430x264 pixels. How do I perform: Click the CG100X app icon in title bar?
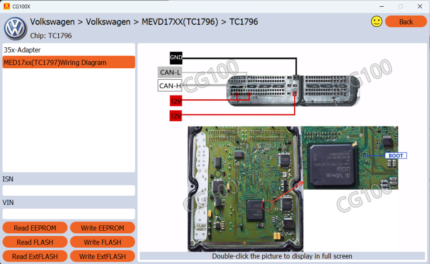coord(6,6)
